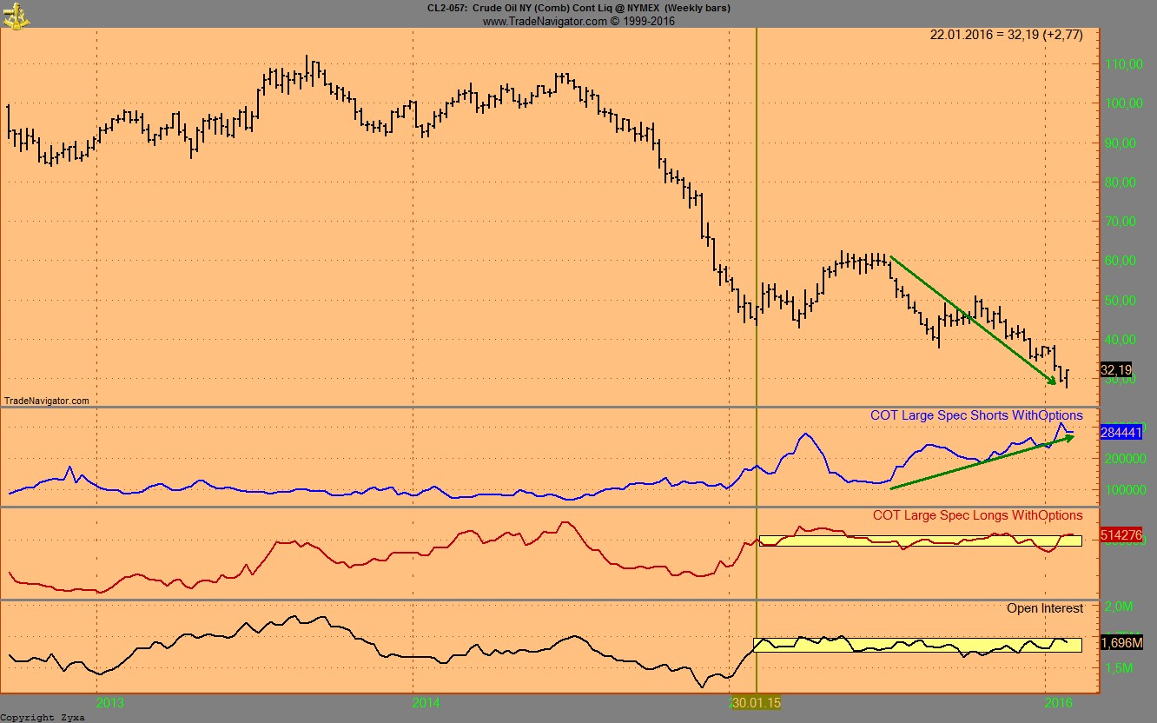Click the TradeNavigator.com watermark text
This screenshot has height=723, width=1157.
48,398
